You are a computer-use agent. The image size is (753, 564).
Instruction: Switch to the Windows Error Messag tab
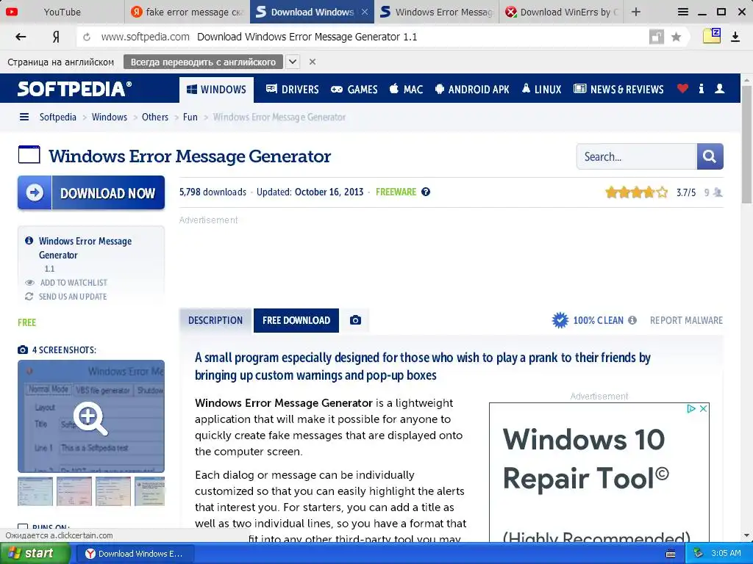tap(437, 12)
